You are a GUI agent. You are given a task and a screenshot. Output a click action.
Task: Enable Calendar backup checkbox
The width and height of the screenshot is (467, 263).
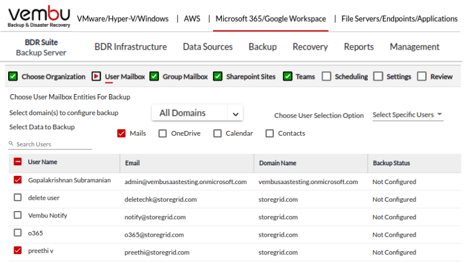point(217,133)
